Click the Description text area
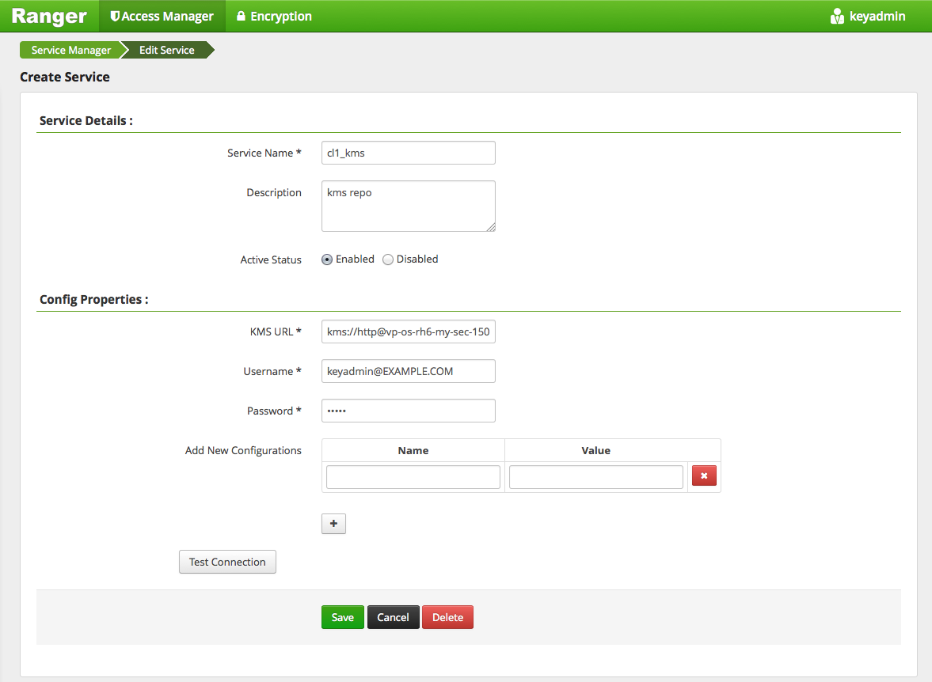Image resolution: width=932 pixels, height=682 pixels. 408,206
